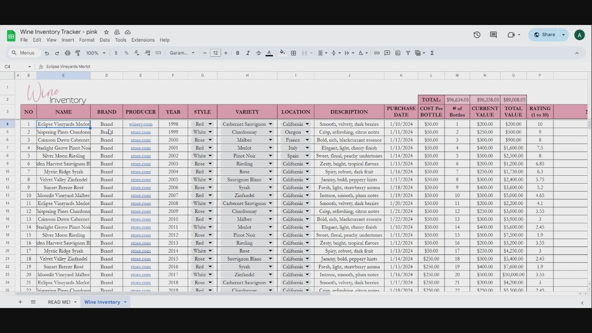Click the print icon in toolbar

tap(68, 53)
